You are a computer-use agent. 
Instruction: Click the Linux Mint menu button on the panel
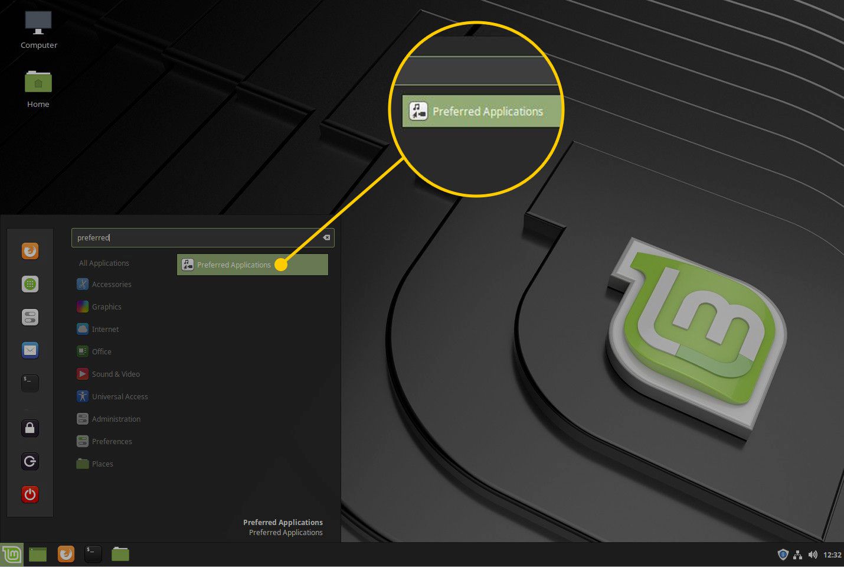12,555
